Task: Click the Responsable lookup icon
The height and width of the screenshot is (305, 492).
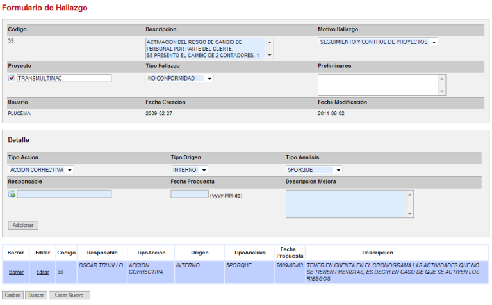Action: click(12, 194)
